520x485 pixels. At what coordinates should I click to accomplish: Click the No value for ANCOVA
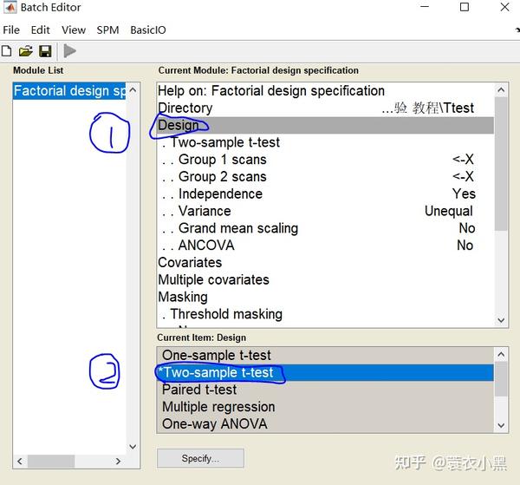tap(465, 246)
